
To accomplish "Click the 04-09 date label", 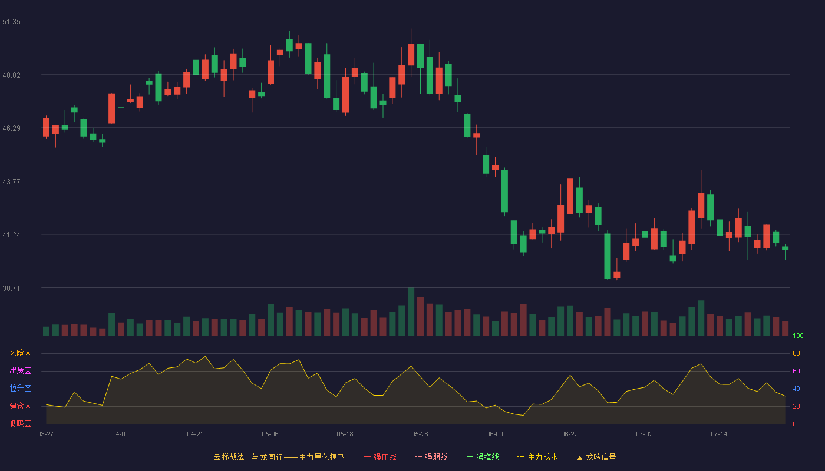I will [120, 434].
